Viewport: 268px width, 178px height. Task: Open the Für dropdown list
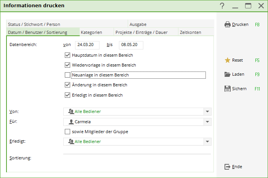[x=207, y=122]
